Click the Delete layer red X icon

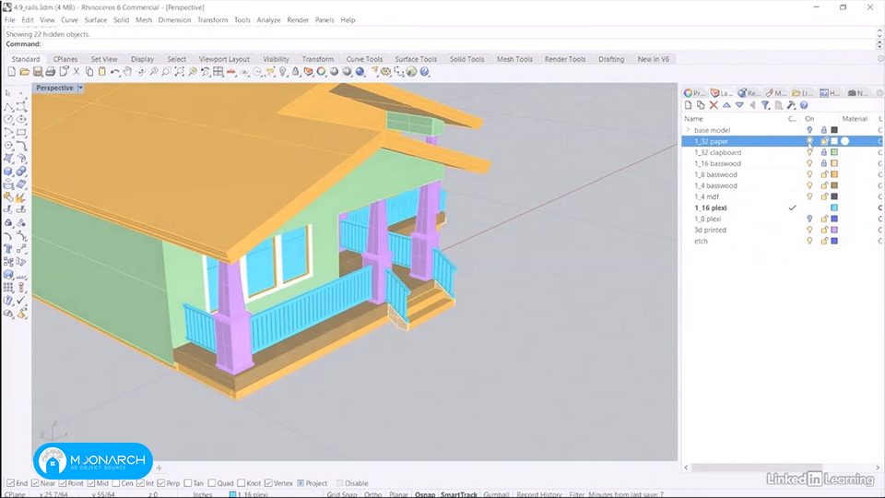[714, 105]
